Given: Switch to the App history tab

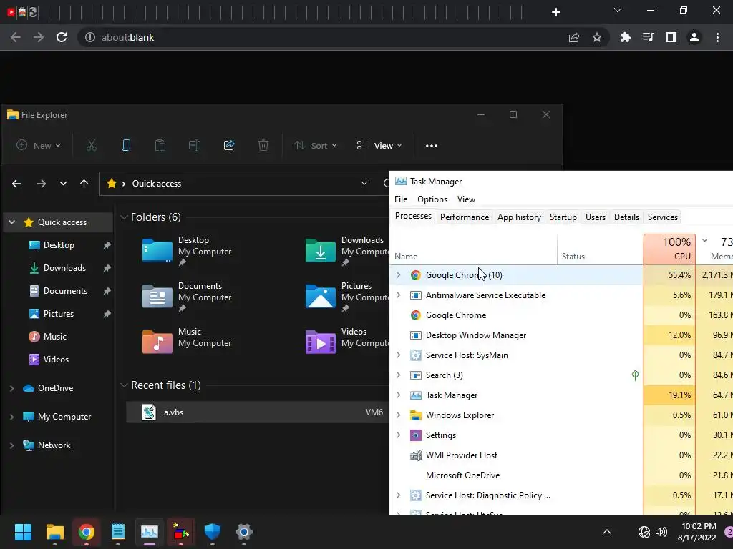Looking at the screenshot, I should click(x=520, y=217).
